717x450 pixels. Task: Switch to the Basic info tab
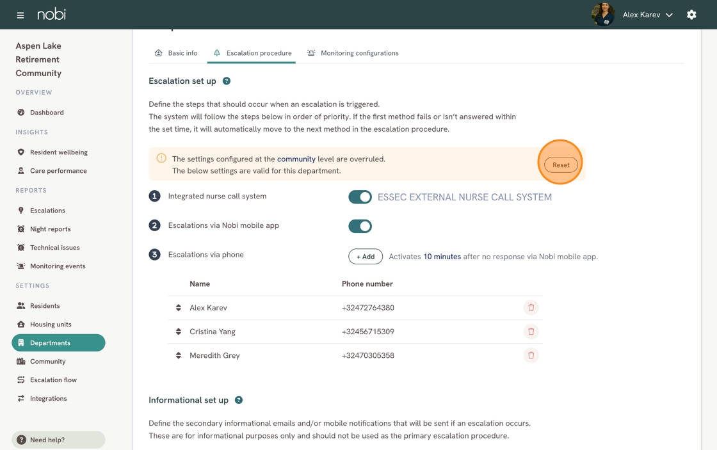[x=176, y=53]
